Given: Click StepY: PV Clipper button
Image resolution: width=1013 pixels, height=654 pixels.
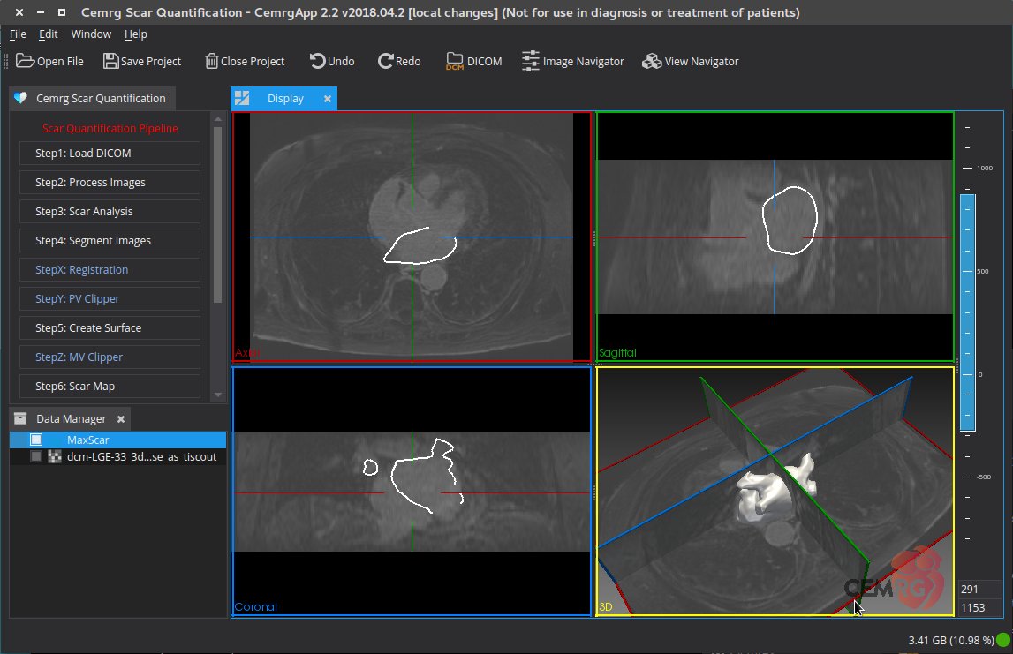Looking at the screenshot, I should [110, 298].
